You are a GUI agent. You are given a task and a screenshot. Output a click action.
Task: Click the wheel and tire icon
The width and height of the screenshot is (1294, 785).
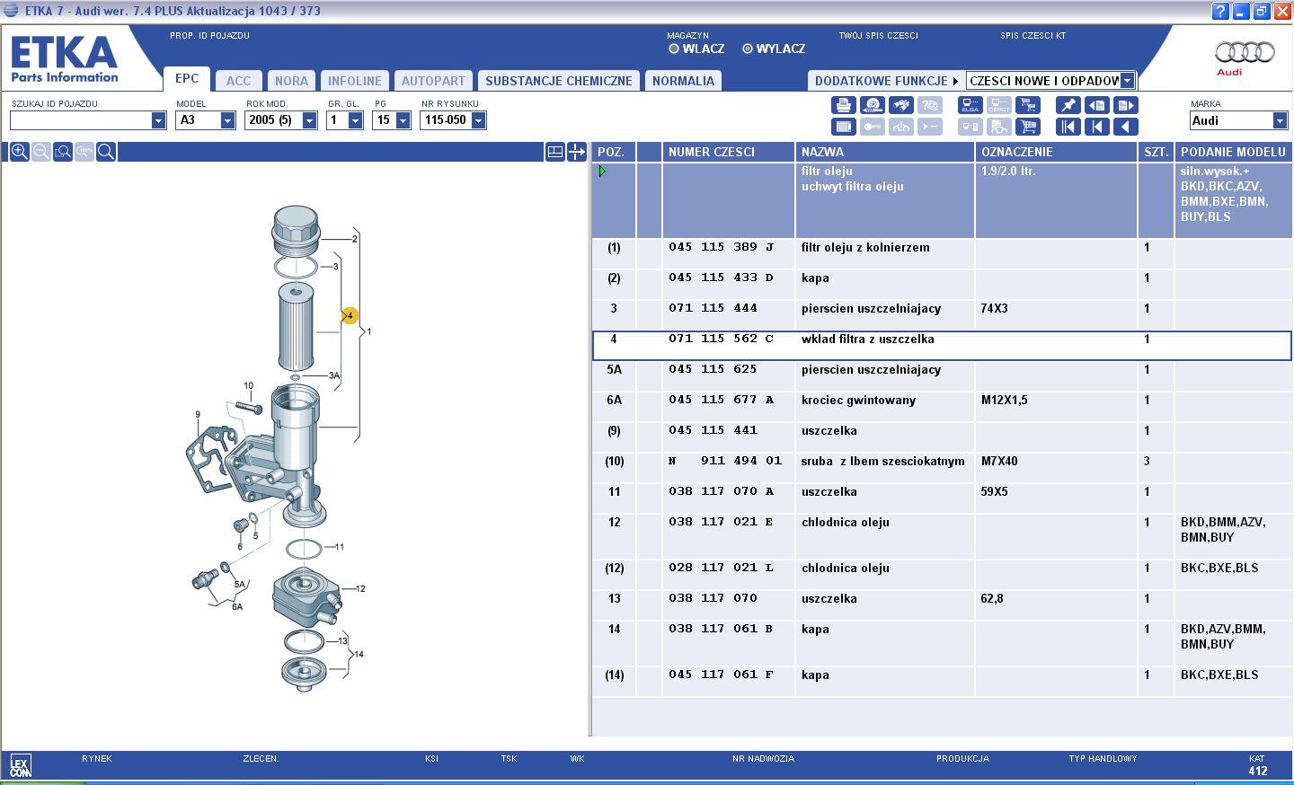click(872, 105)
